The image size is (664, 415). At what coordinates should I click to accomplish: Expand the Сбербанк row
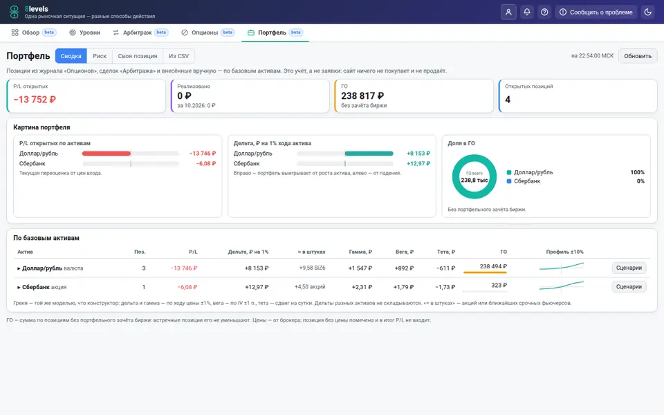[x=19, y=287]
